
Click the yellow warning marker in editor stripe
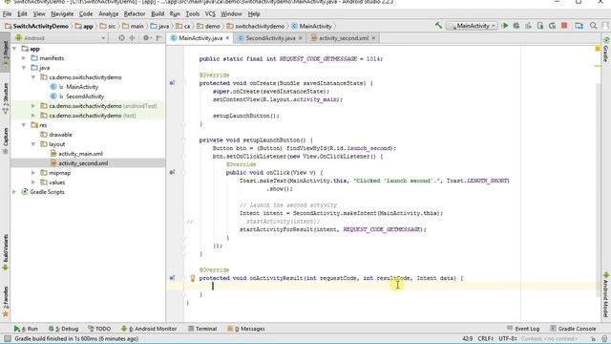[598, 49]
